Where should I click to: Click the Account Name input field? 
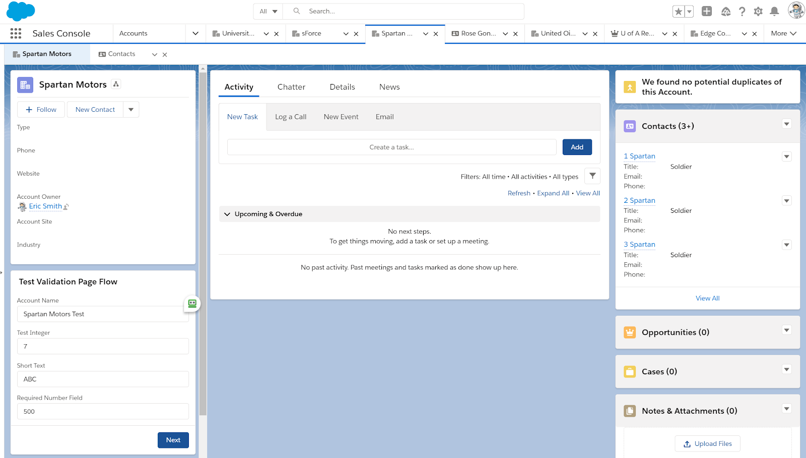click(103, 314)
